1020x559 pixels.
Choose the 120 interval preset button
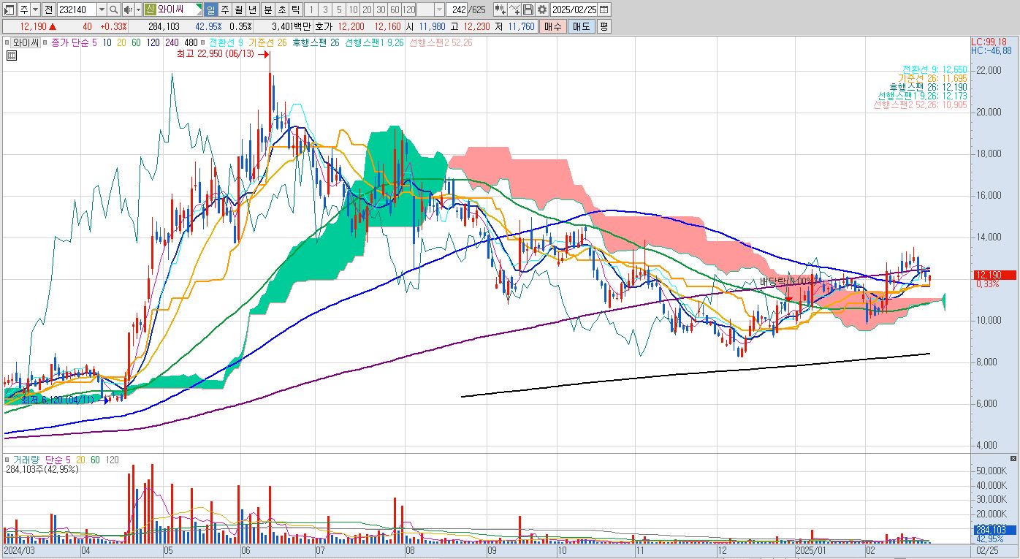pos(408,9)
